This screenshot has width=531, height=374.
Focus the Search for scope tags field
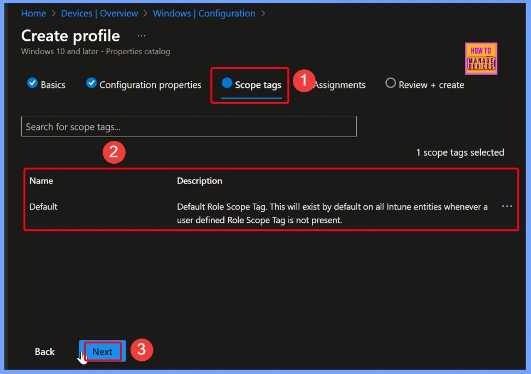[188, 126]
